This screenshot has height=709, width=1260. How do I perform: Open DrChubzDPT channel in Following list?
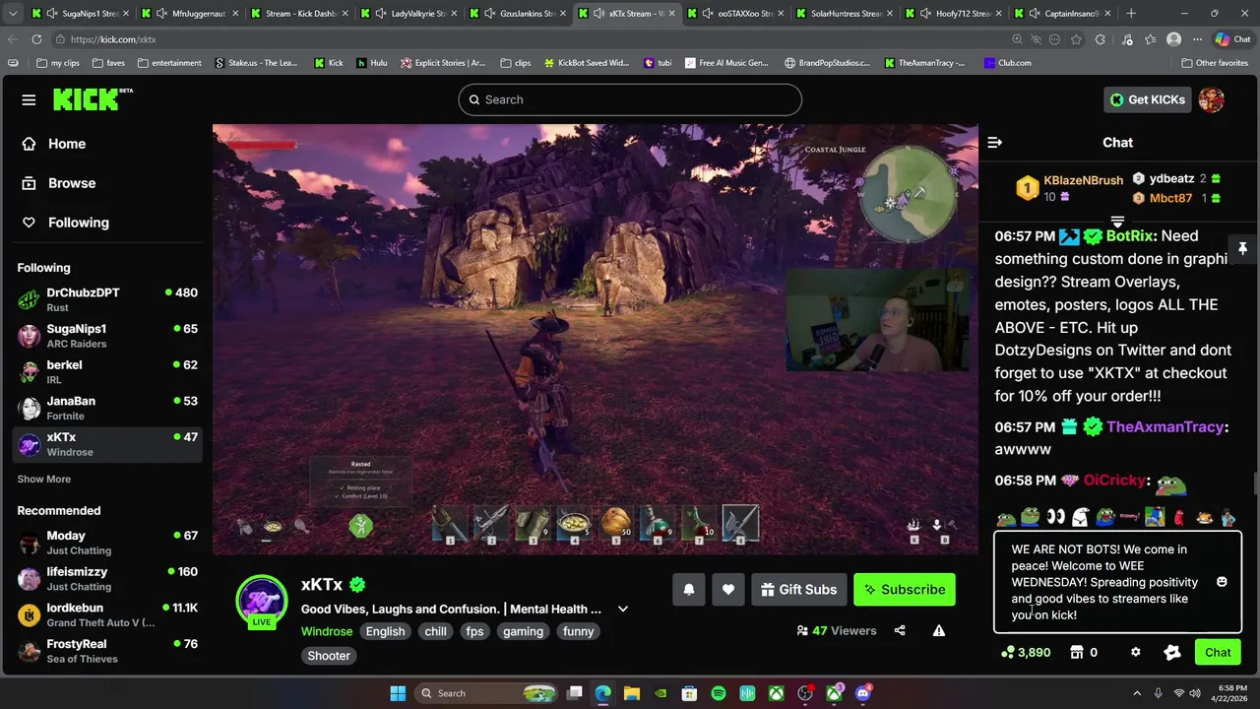pos(107,299)
